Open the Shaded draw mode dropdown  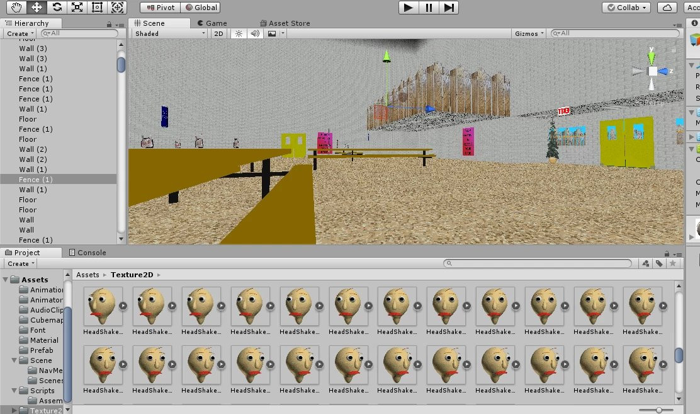(169, 33)
